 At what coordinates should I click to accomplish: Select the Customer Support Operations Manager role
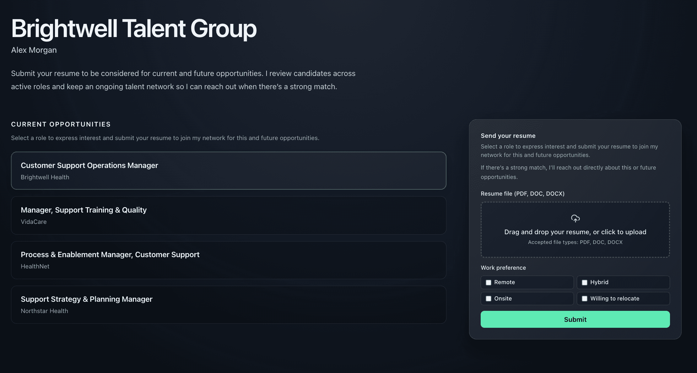click(x=229, y=170)
